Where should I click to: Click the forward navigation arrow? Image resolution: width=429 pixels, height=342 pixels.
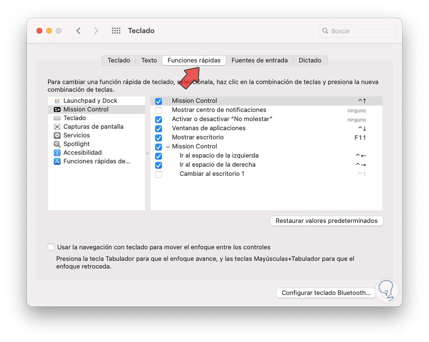96,30
